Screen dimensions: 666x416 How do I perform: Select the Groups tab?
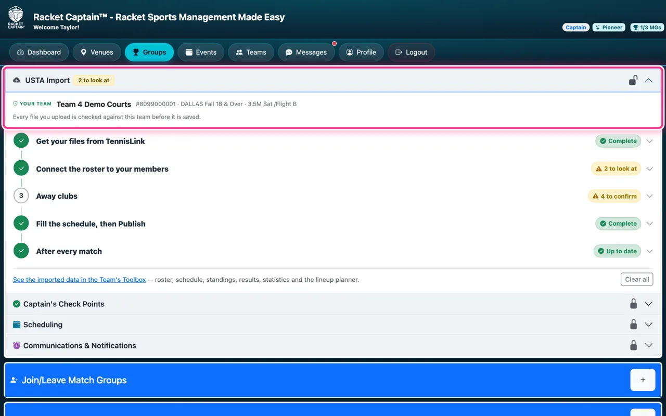tap(149, 52)
